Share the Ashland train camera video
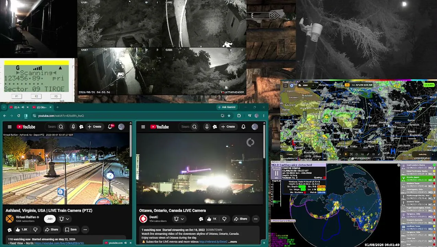 (x=52, y=230)
